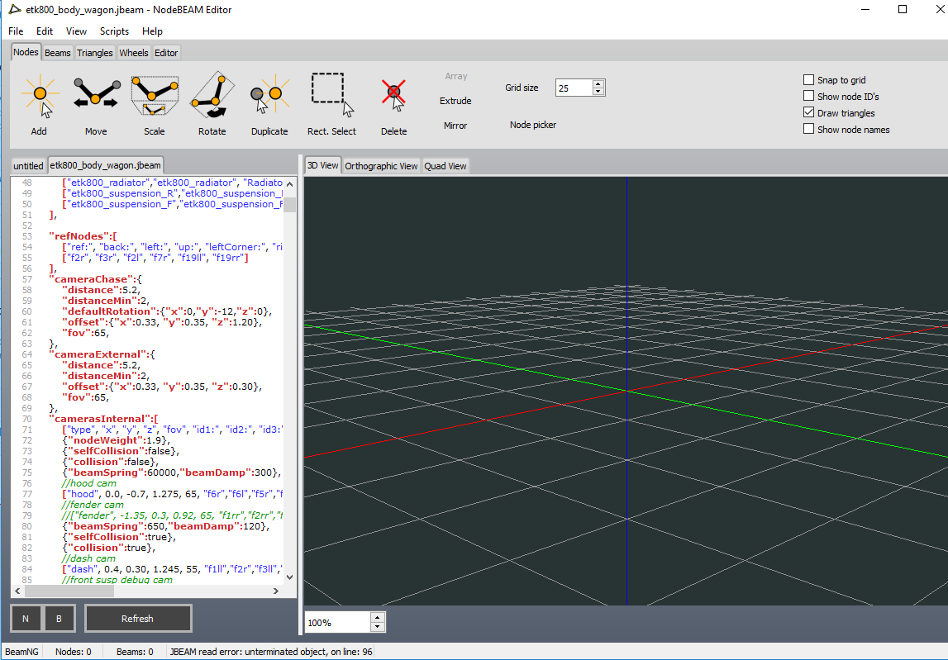The height and width of the screenshot is (660, 948).
Task: Uncheck Draw triangles checkbox
Action: 808,112
